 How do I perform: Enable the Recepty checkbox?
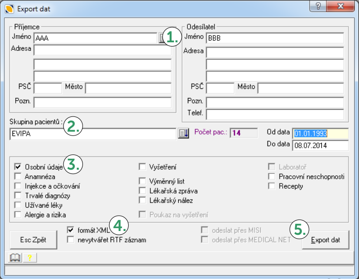coord(271,186)
